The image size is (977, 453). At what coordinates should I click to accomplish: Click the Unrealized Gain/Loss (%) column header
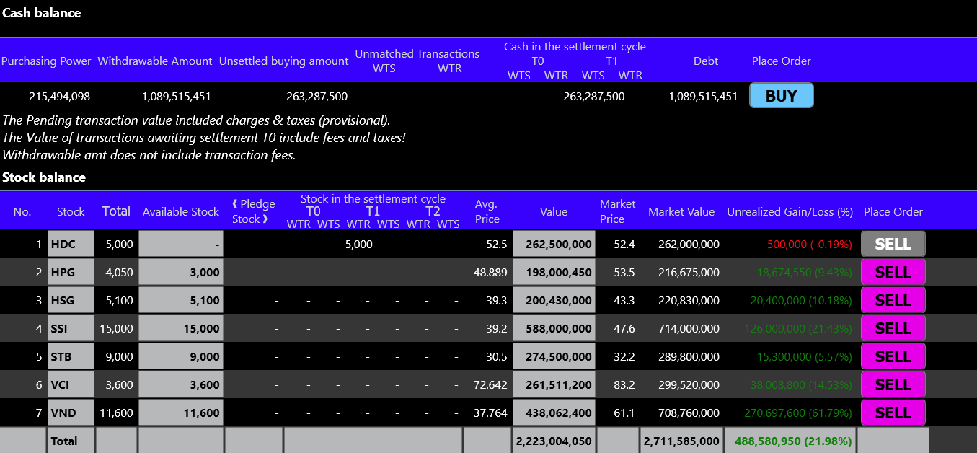coord(790,211)
